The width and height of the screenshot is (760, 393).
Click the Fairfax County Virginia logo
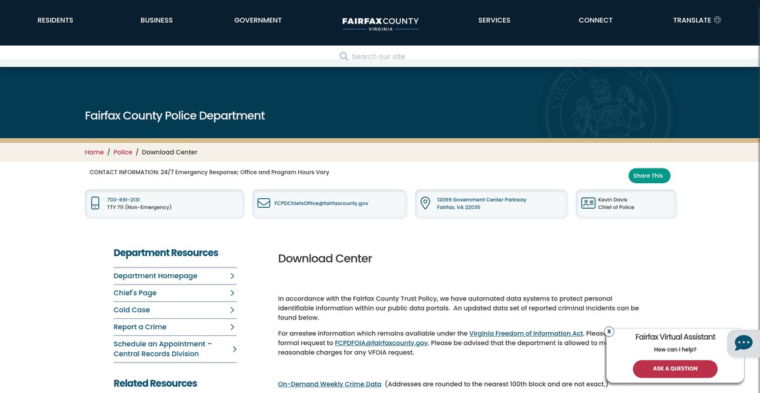point(380,23)
